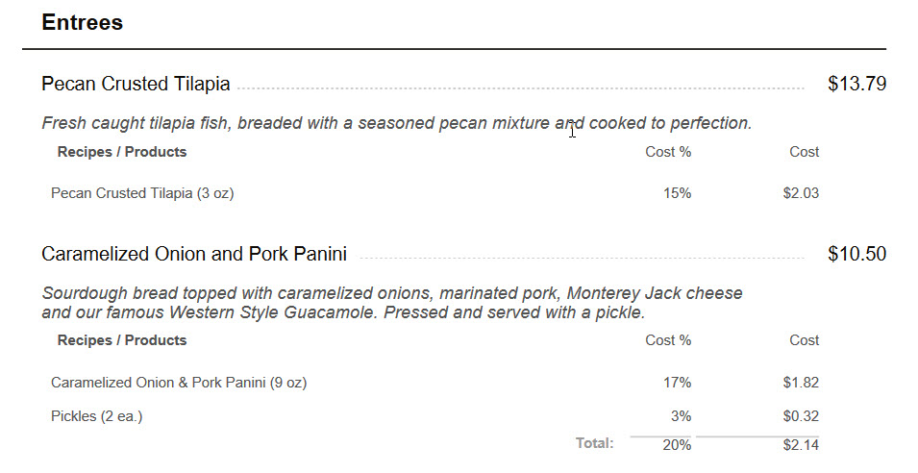Click the Entrees section heading
Image resolution: width=918 pixels, height=473 pixels.
tap(83, 23)
